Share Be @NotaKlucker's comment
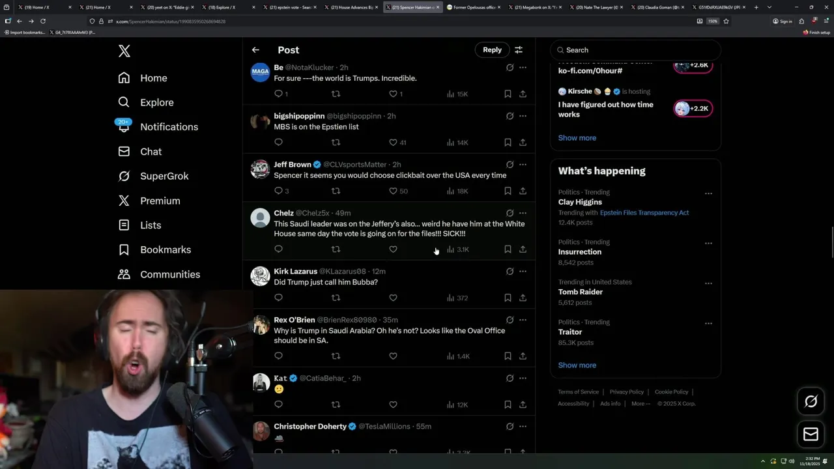This screenshot has height=469, width=834. point(523,94)
